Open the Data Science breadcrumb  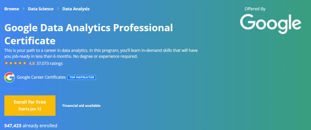point(41,9)
